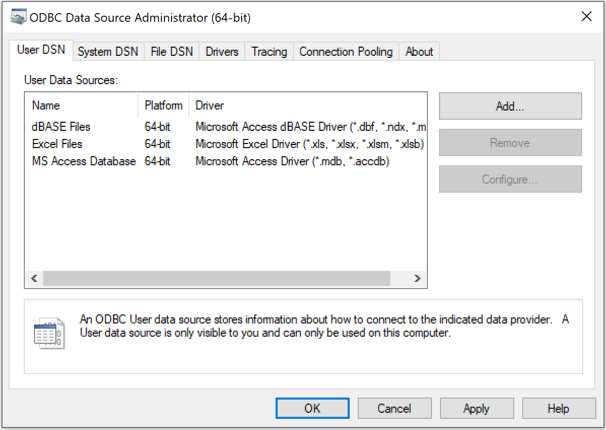The image size is (606, 430).
Task: Sort by the Driver column header
Action: 210,105
